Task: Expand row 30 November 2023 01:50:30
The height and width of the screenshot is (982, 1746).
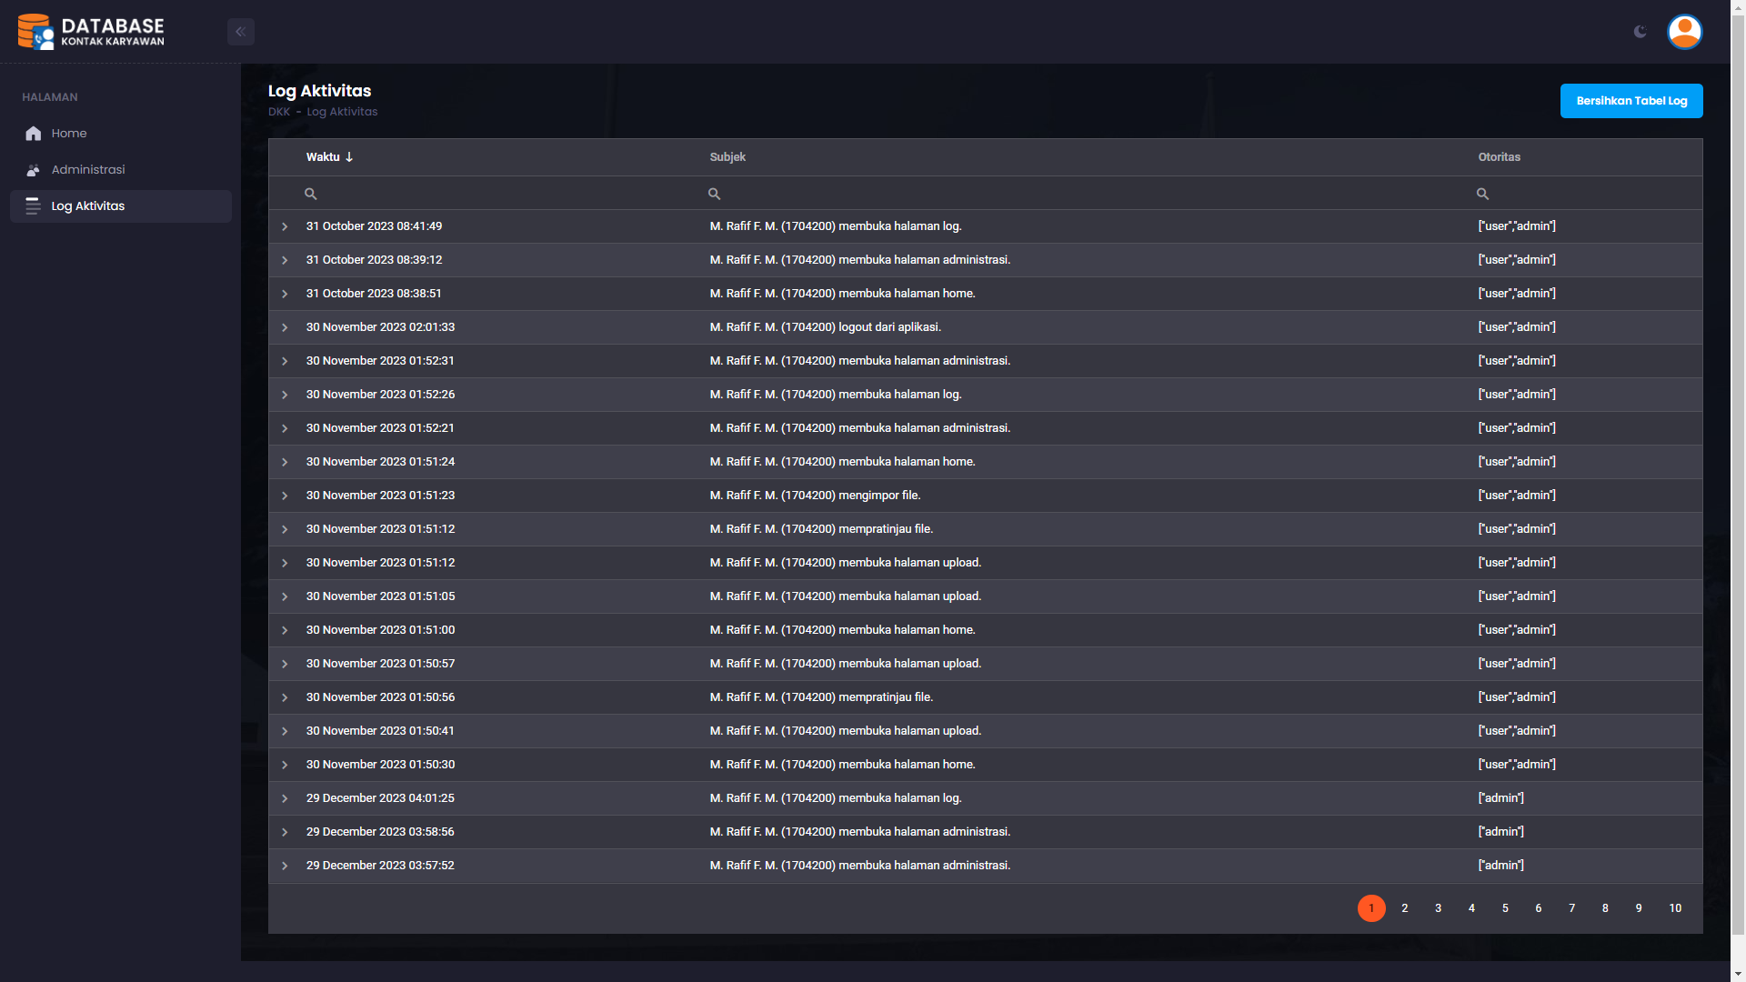Action: (x=285, y=765)
